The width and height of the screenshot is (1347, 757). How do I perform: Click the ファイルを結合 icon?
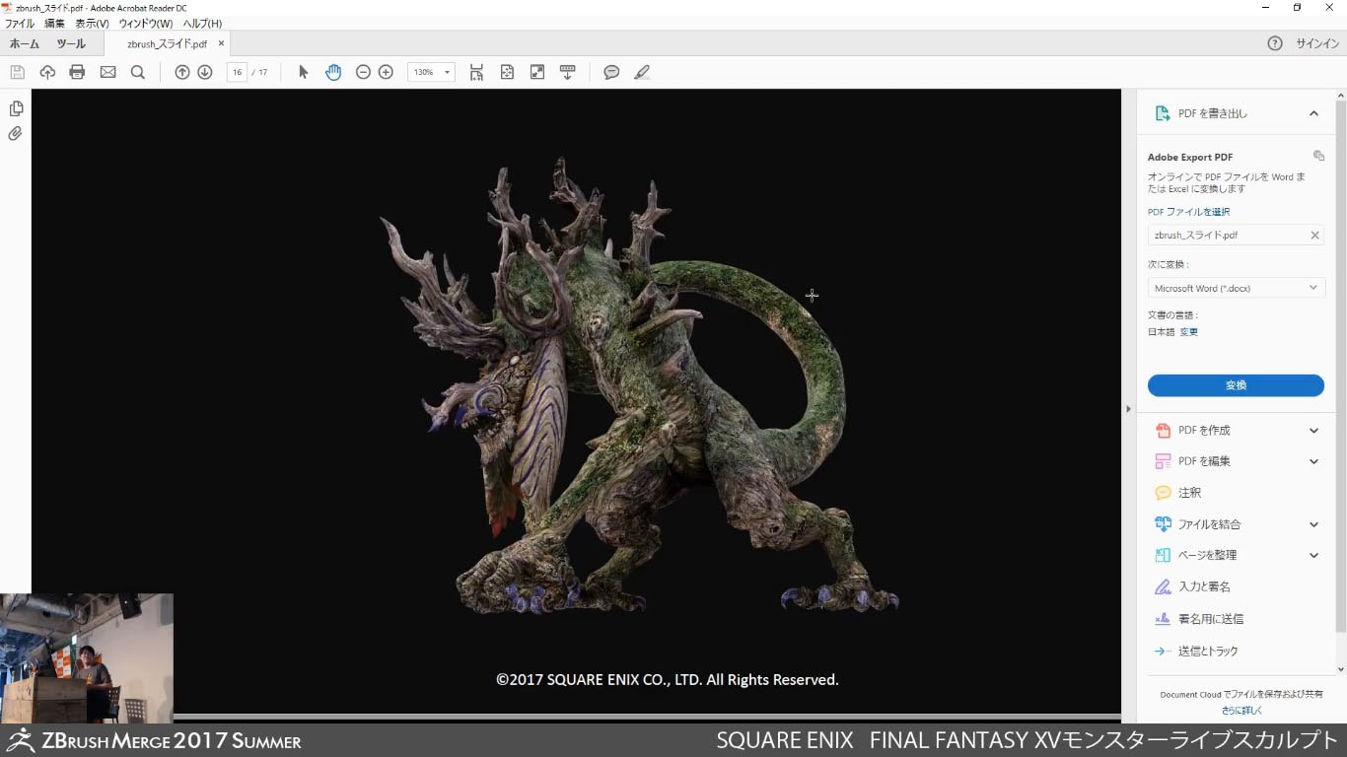pyautogui.click(x=1163, y=524)
